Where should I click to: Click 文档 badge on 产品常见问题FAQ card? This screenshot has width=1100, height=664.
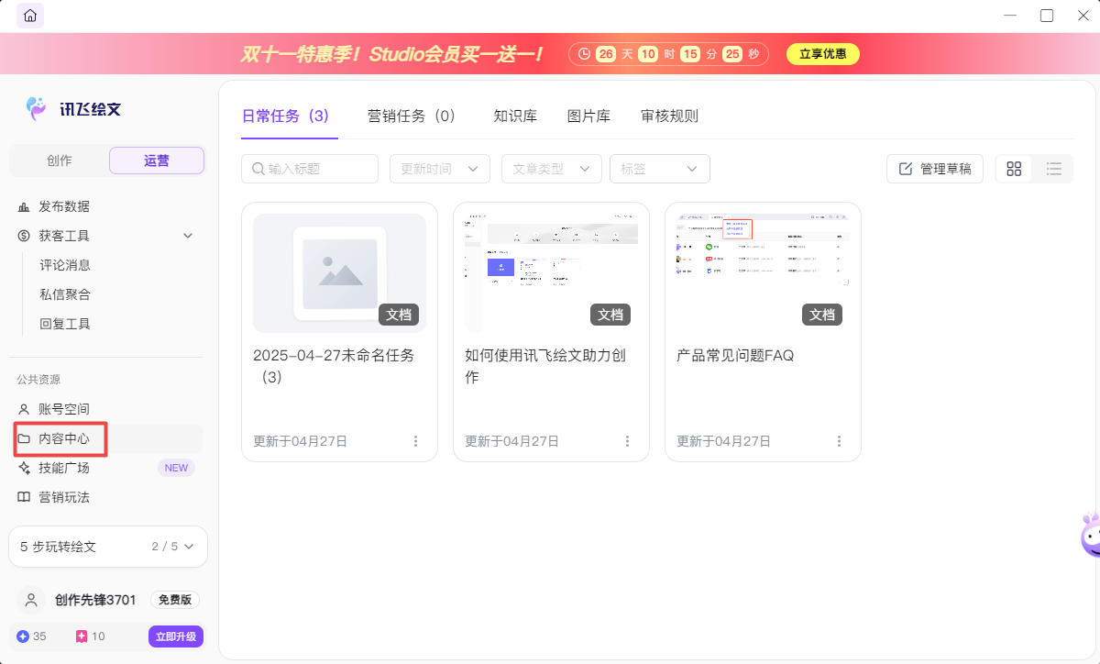[822, 315]
